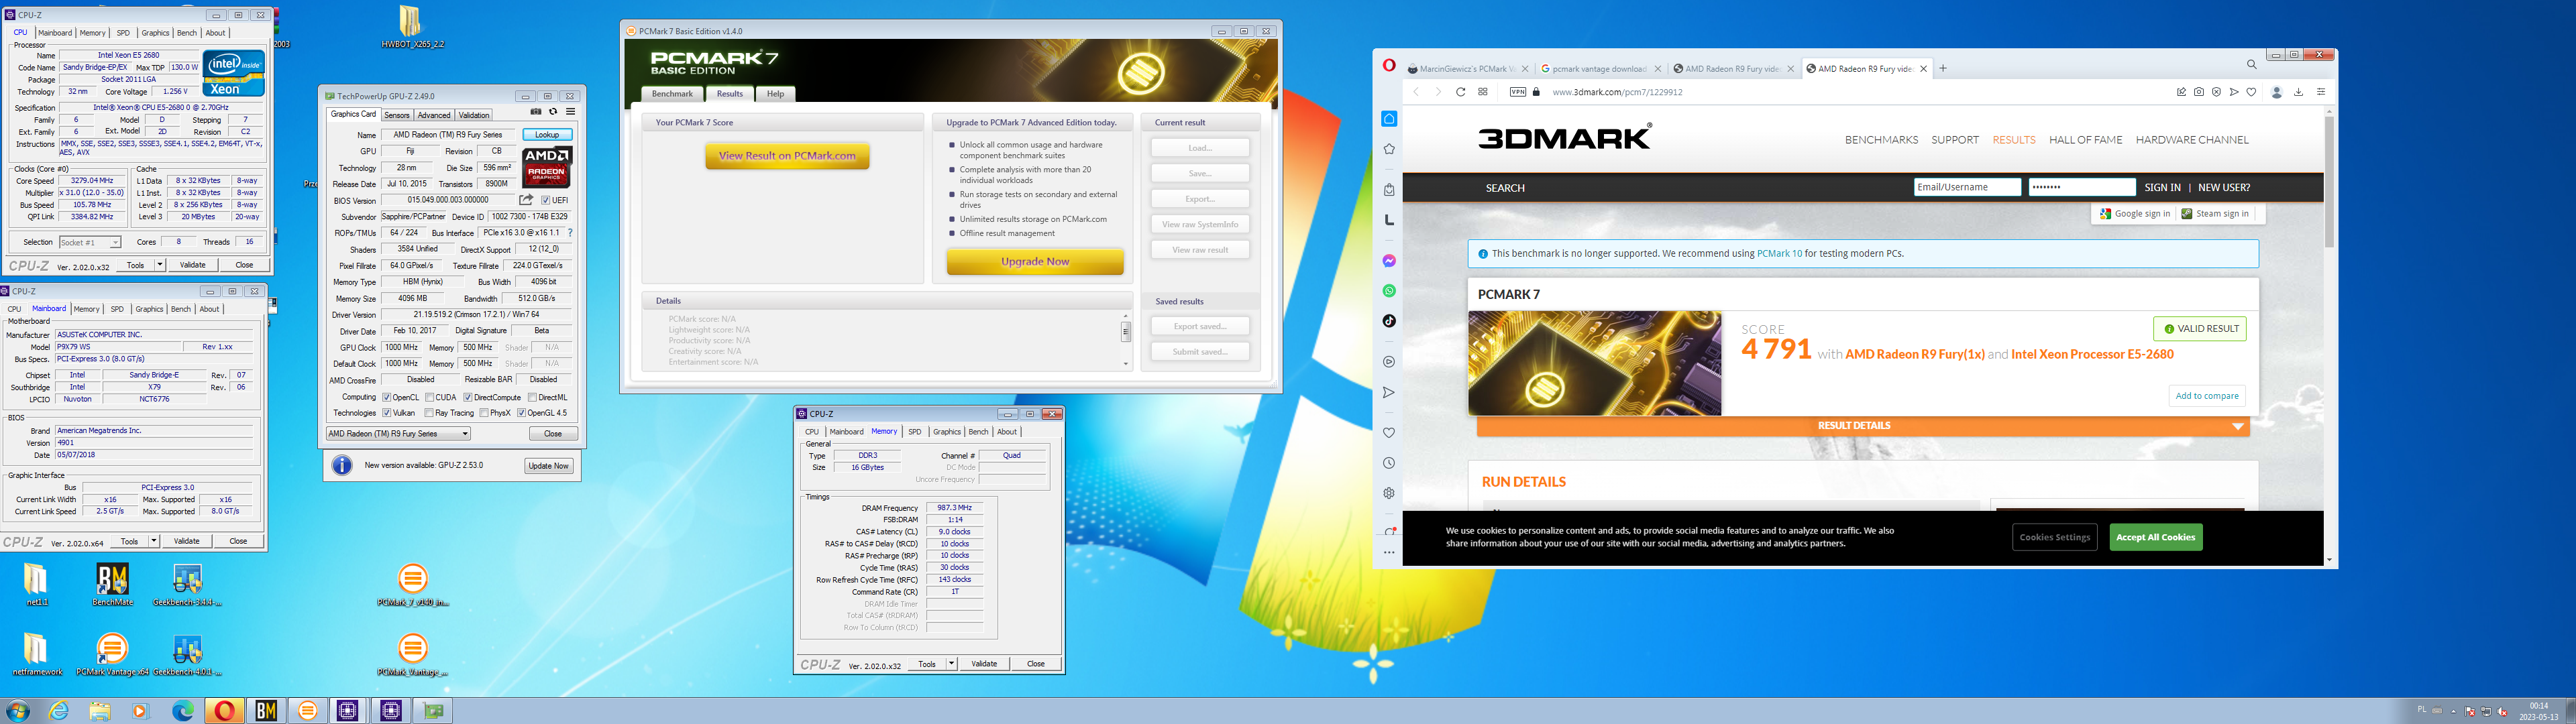Click the Opera taskbar button
Screen dimensions: 2576x724
[225, 710]
